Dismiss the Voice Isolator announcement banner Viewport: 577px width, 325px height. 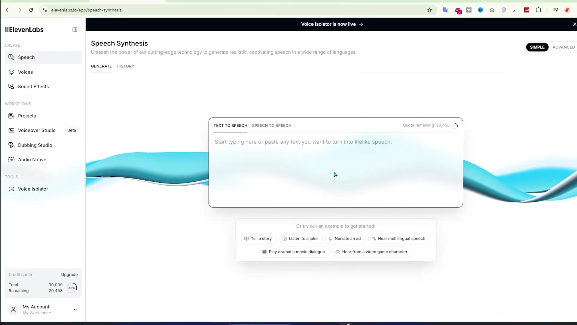pos(574,24)
